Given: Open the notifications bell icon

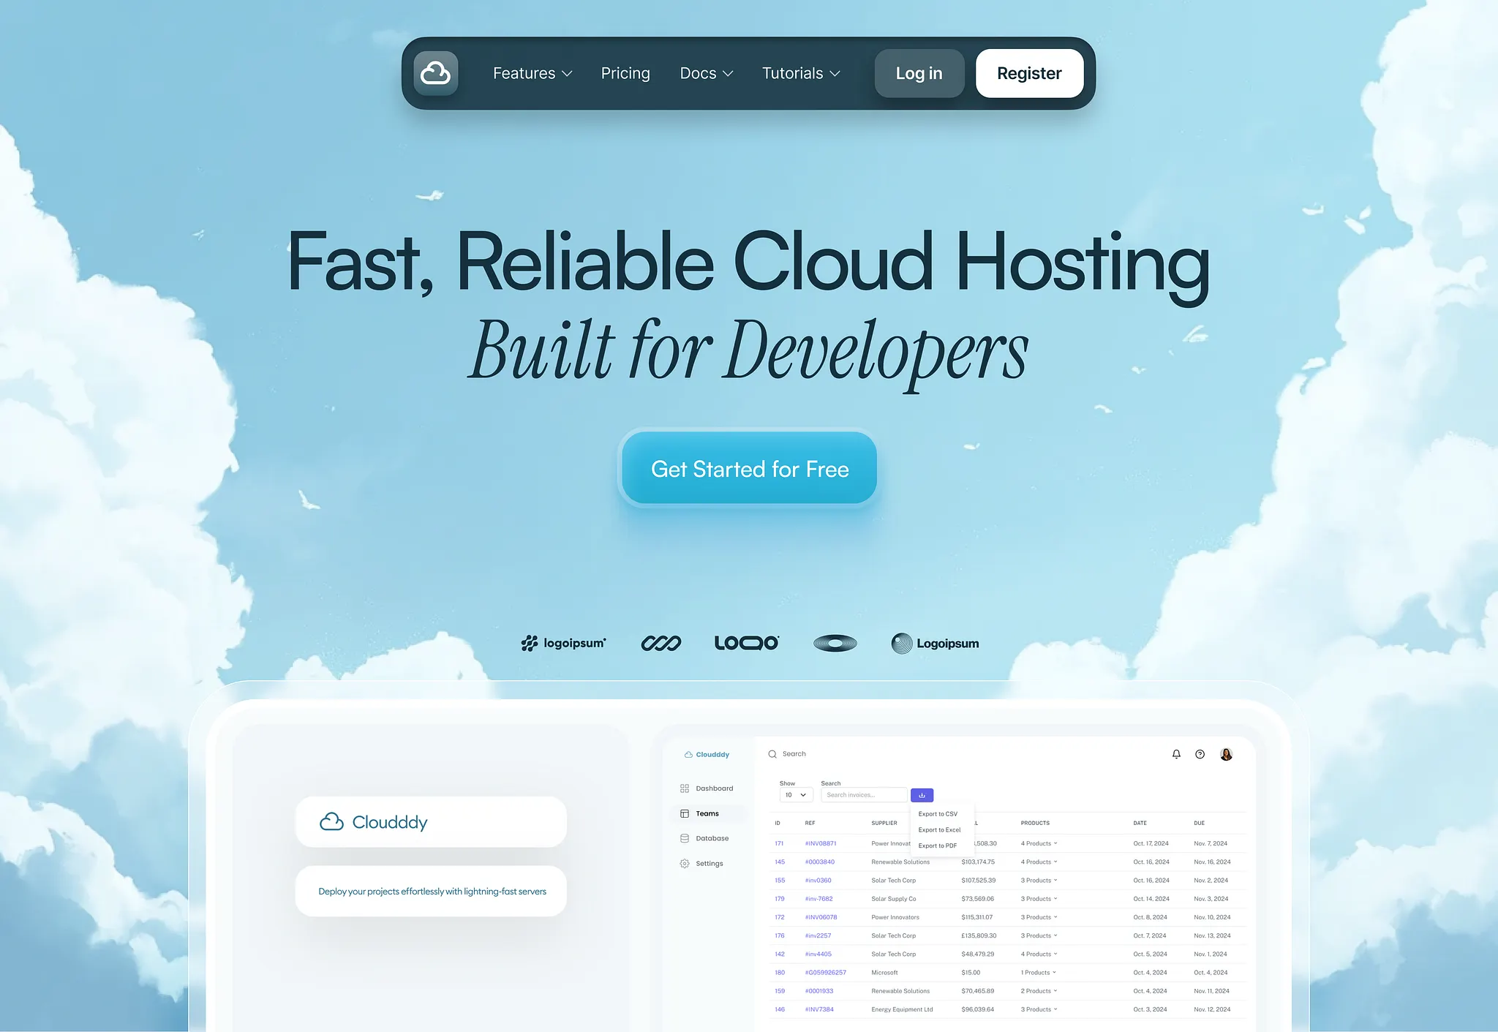Looking at the screenshot, I should pos(1176,754).
